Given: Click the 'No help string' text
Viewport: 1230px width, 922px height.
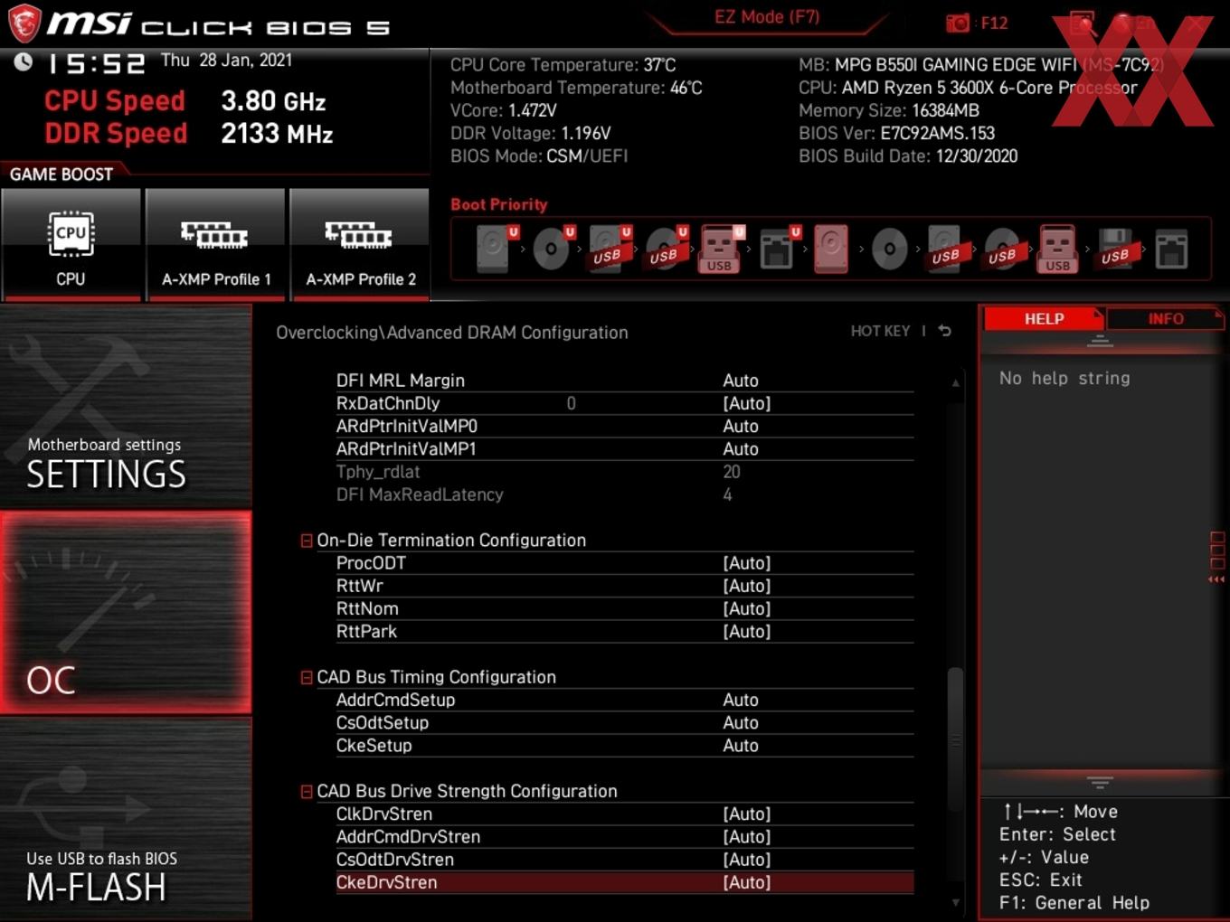Looking at the screenshot, I should [1064, 378].
